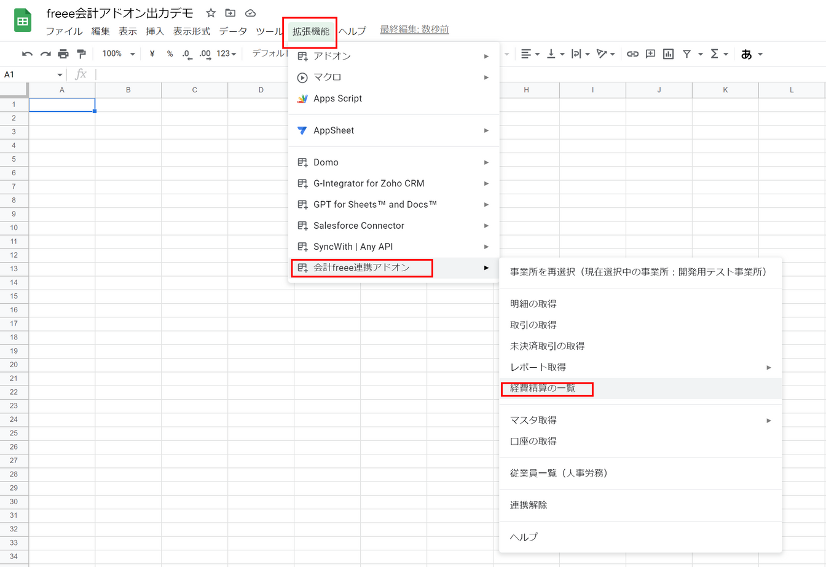Choose ヘルプ in the freee submenu
The height and width of the screenshot is (567, 826).
click(x=640, y=537)
